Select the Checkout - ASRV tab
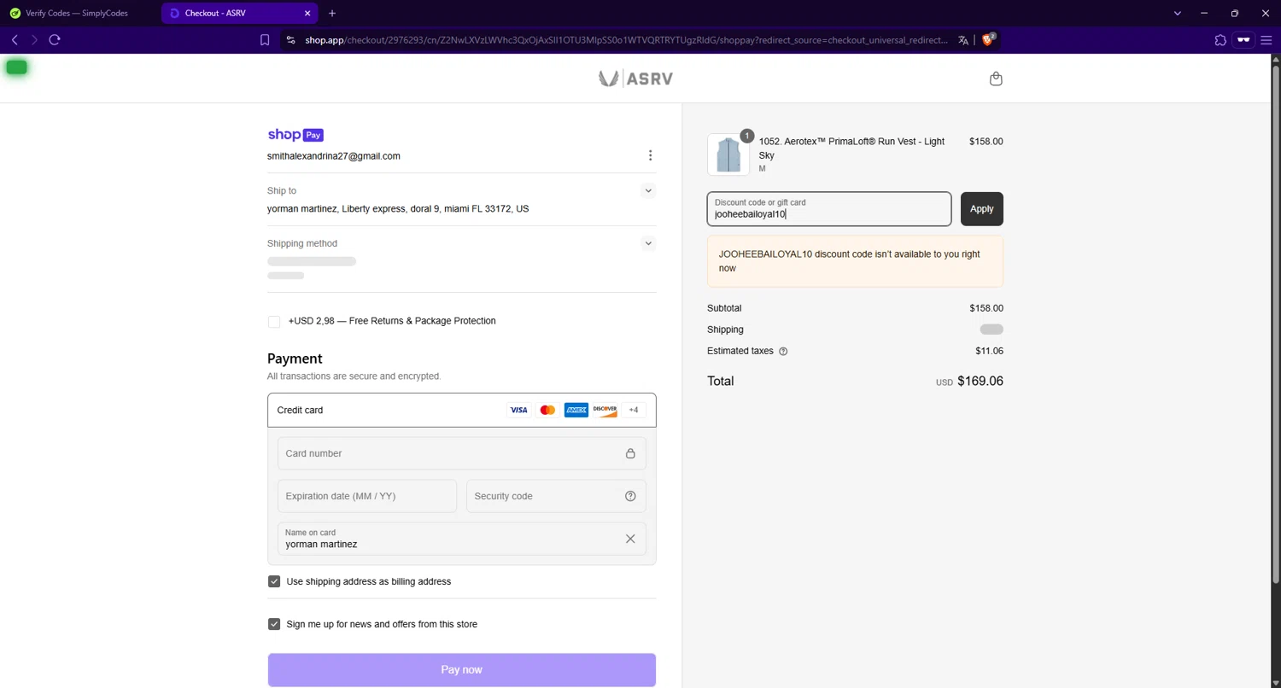 [239, 13]
